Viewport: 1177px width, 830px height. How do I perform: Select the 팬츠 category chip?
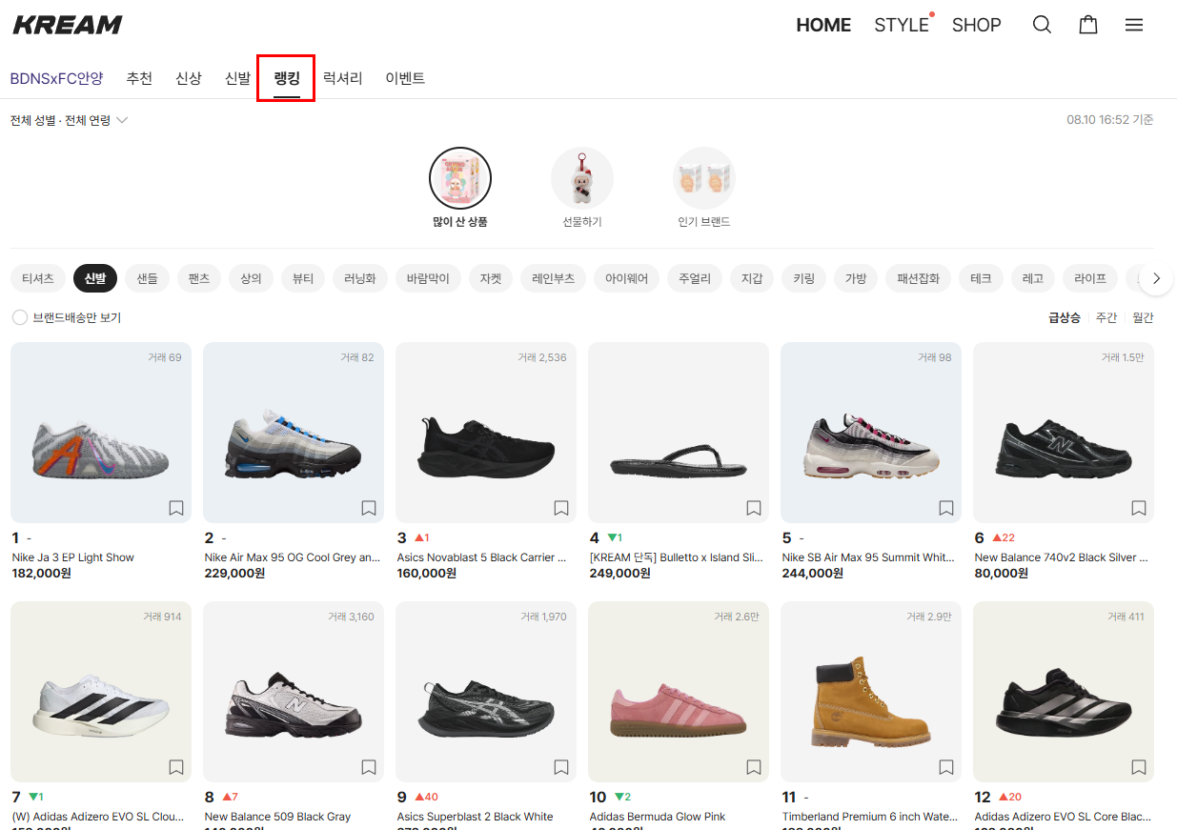[x=199, y=278]
